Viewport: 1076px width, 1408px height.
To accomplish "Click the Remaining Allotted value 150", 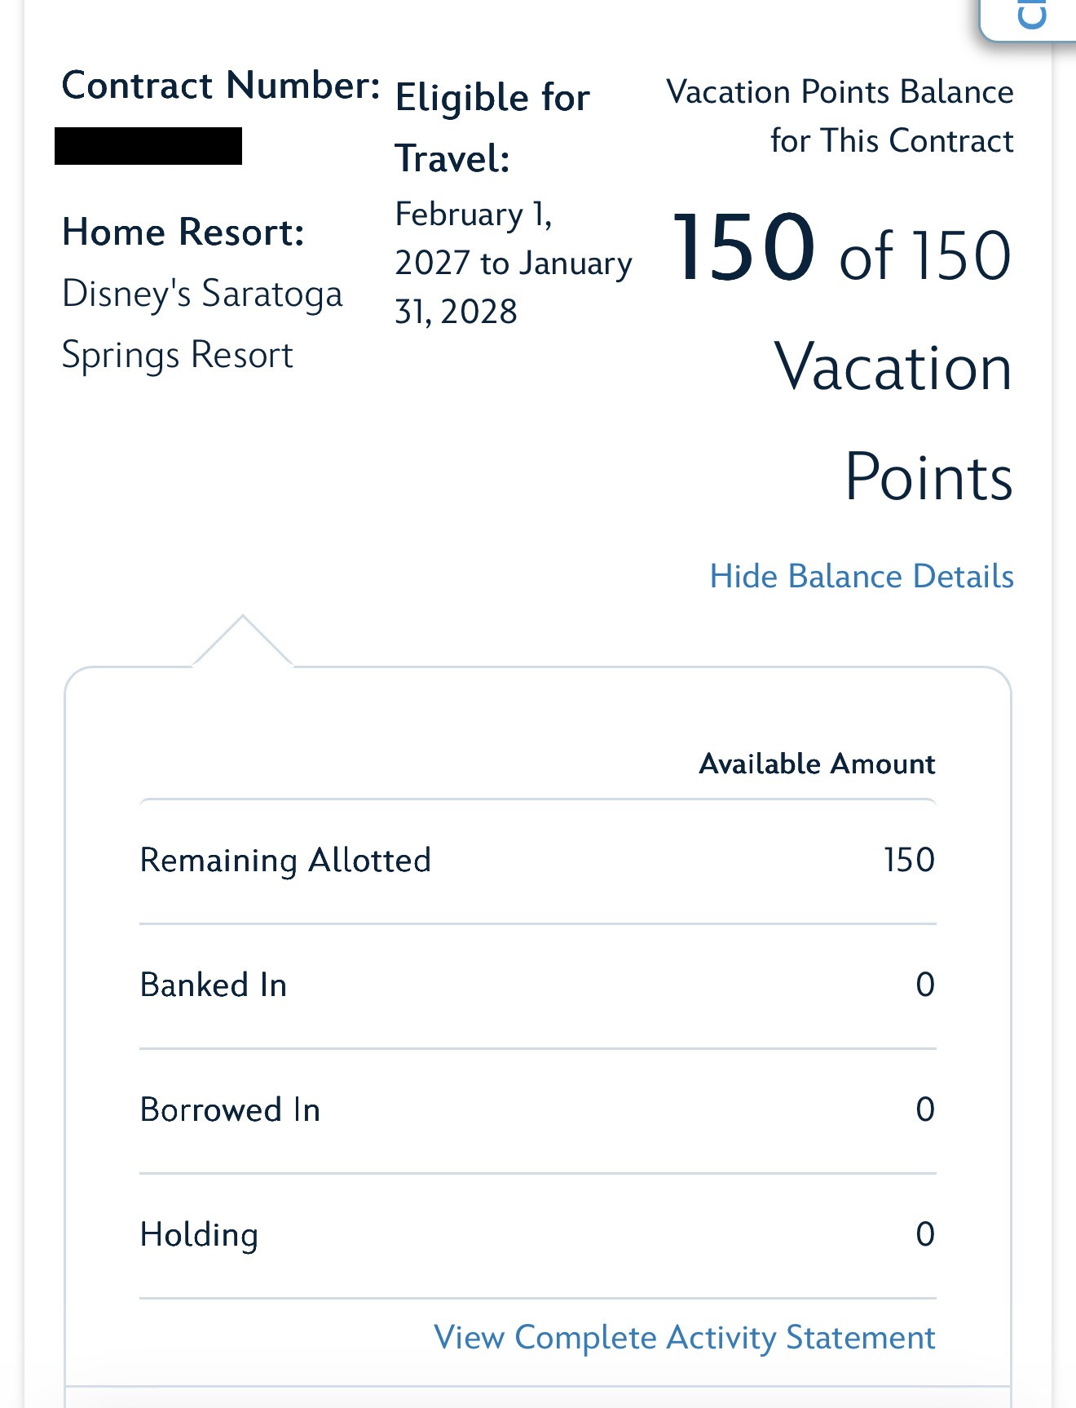I will pos(909,860).
